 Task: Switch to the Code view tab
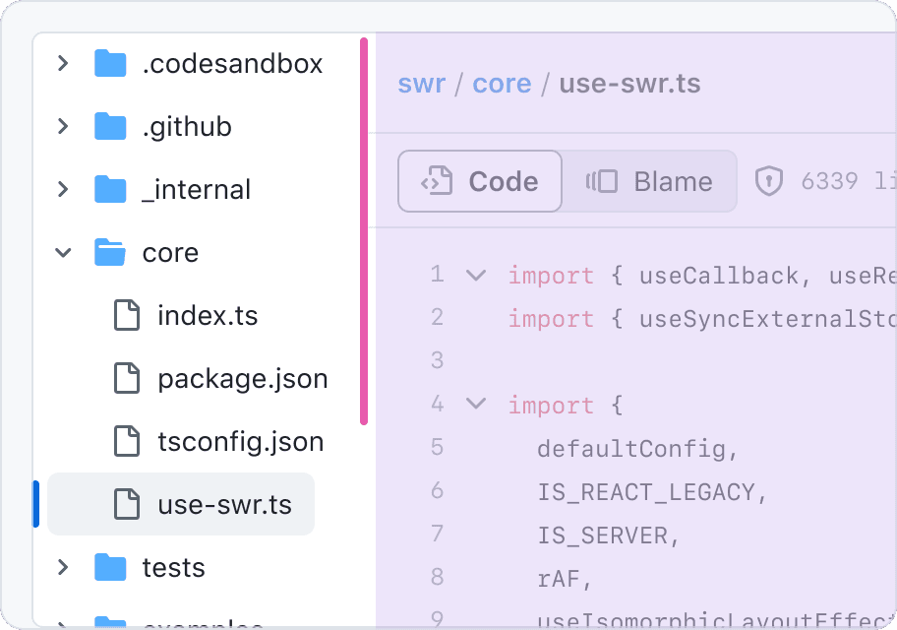click(480, 181)
